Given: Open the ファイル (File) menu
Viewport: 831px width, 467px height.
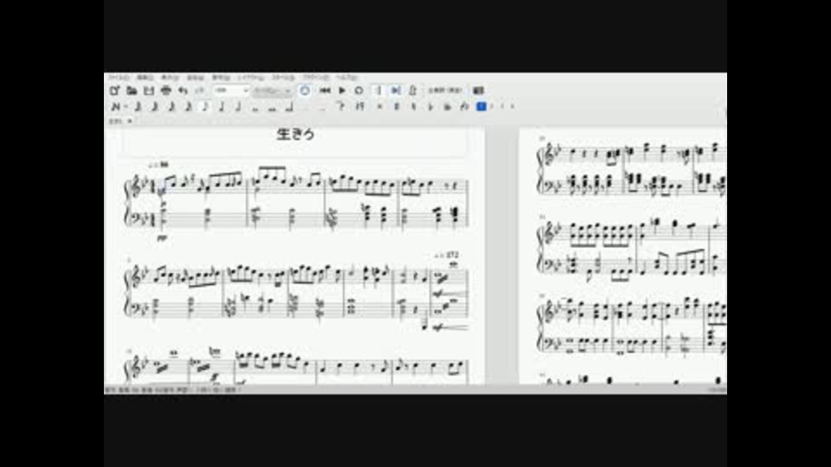Looking at the screenshot, I should 119,77.
